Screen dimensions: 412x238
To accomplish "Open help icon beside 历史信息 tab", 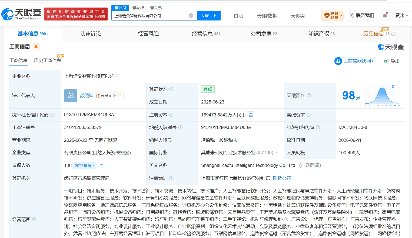I will click(x=393, y=34).
